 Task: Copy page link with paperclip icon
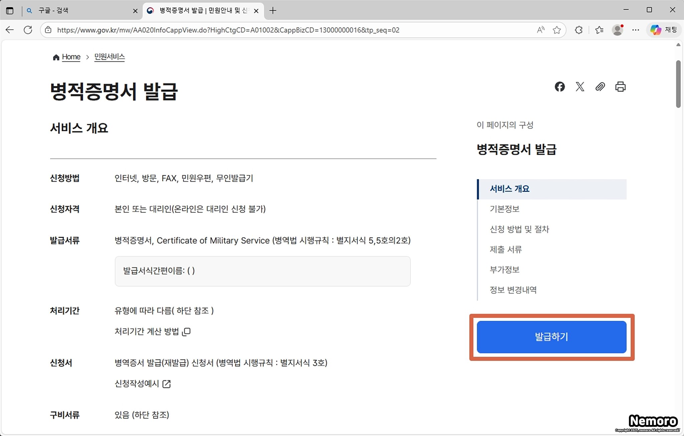click(600, 87)
